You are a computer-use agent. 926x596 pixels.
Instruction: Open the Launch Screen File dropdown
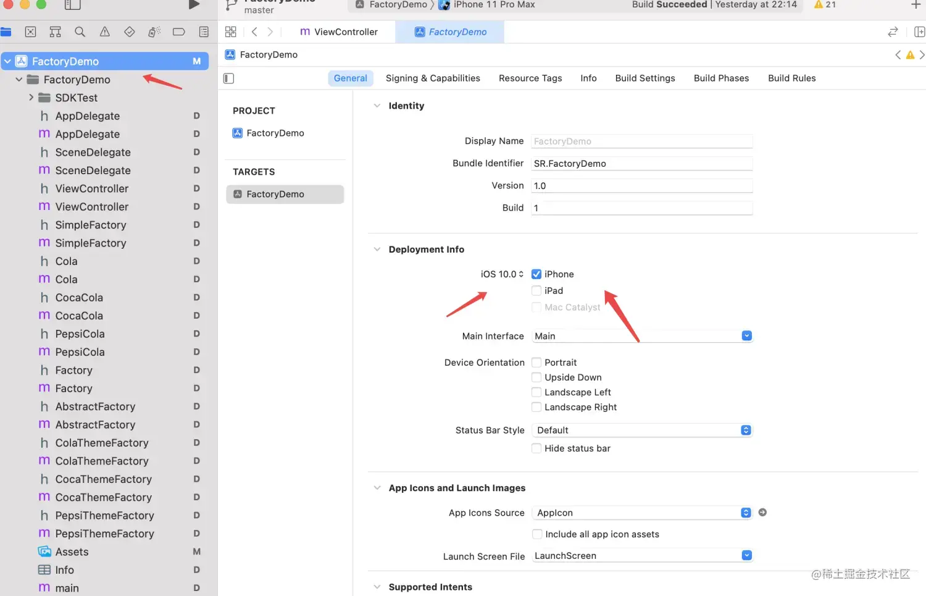coord(642,556)
